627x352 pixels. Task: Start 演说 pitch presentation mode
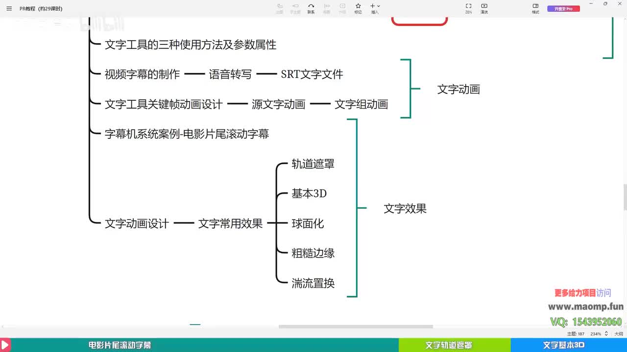click(484, 8)
